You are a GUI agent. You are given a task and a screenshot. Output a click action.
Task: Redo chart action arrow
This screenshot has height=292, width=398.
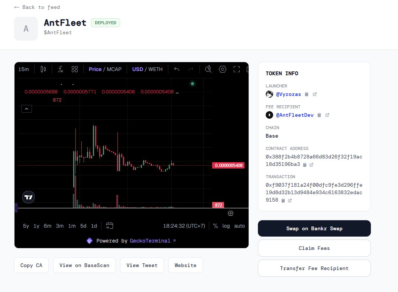(191, 69)
